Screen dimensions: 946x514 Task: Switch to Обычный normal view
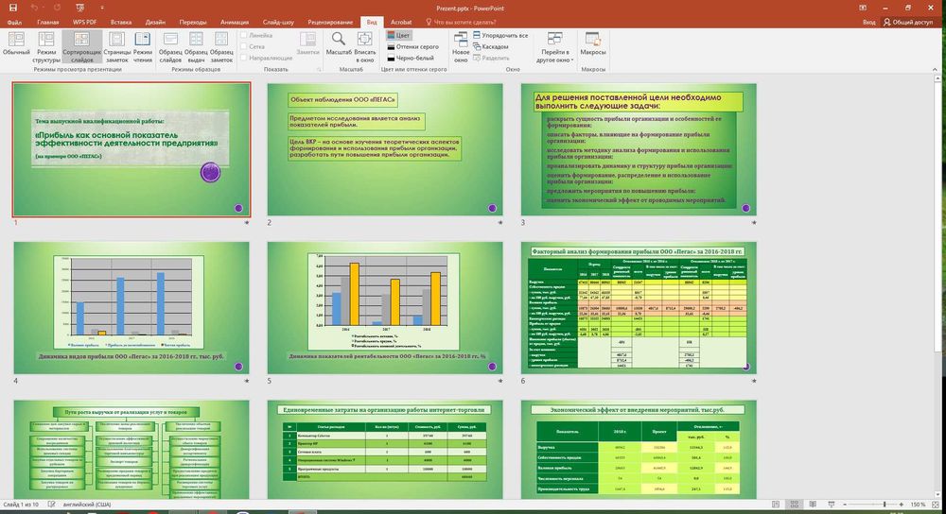pos(16,46)
